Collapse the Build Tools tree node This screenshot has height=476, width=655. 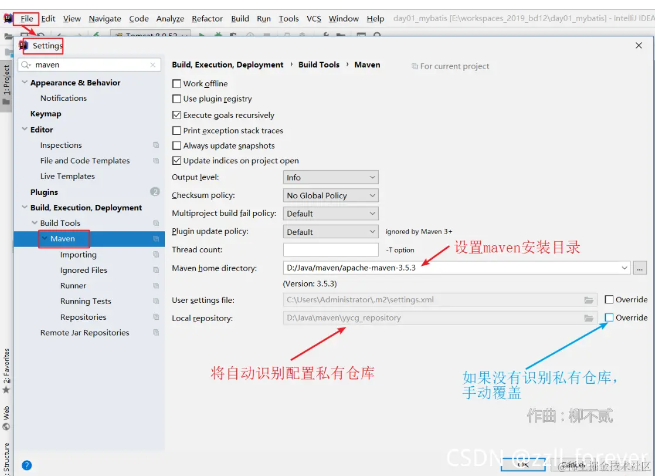coord(35,223)
